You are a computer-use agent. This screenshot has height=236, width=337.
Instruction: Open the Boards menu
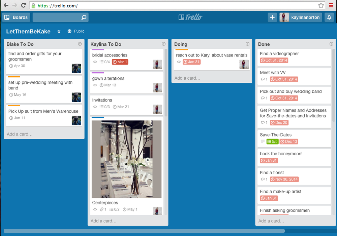(x=16, y=17)
